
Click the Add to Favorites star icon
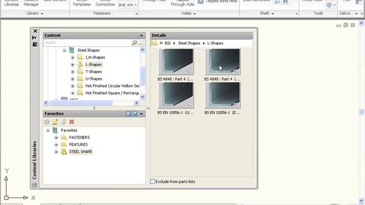(47, 122)
